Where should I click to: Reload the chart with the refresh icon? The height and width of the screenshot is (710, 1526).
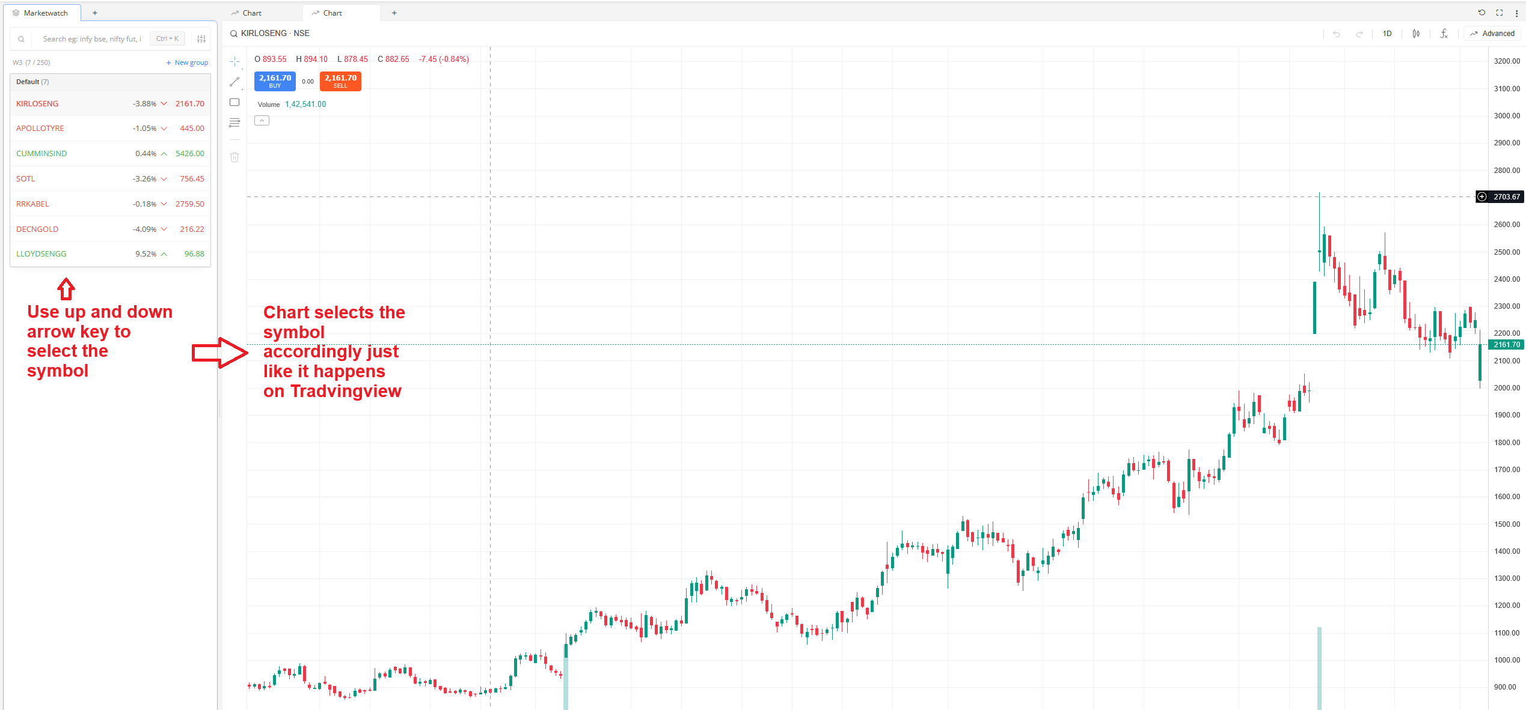[x=1482, y=13]
